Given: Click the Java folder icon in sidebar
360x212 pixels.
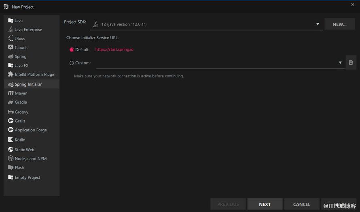Looking at the screenshot, I should pos(11,21).
